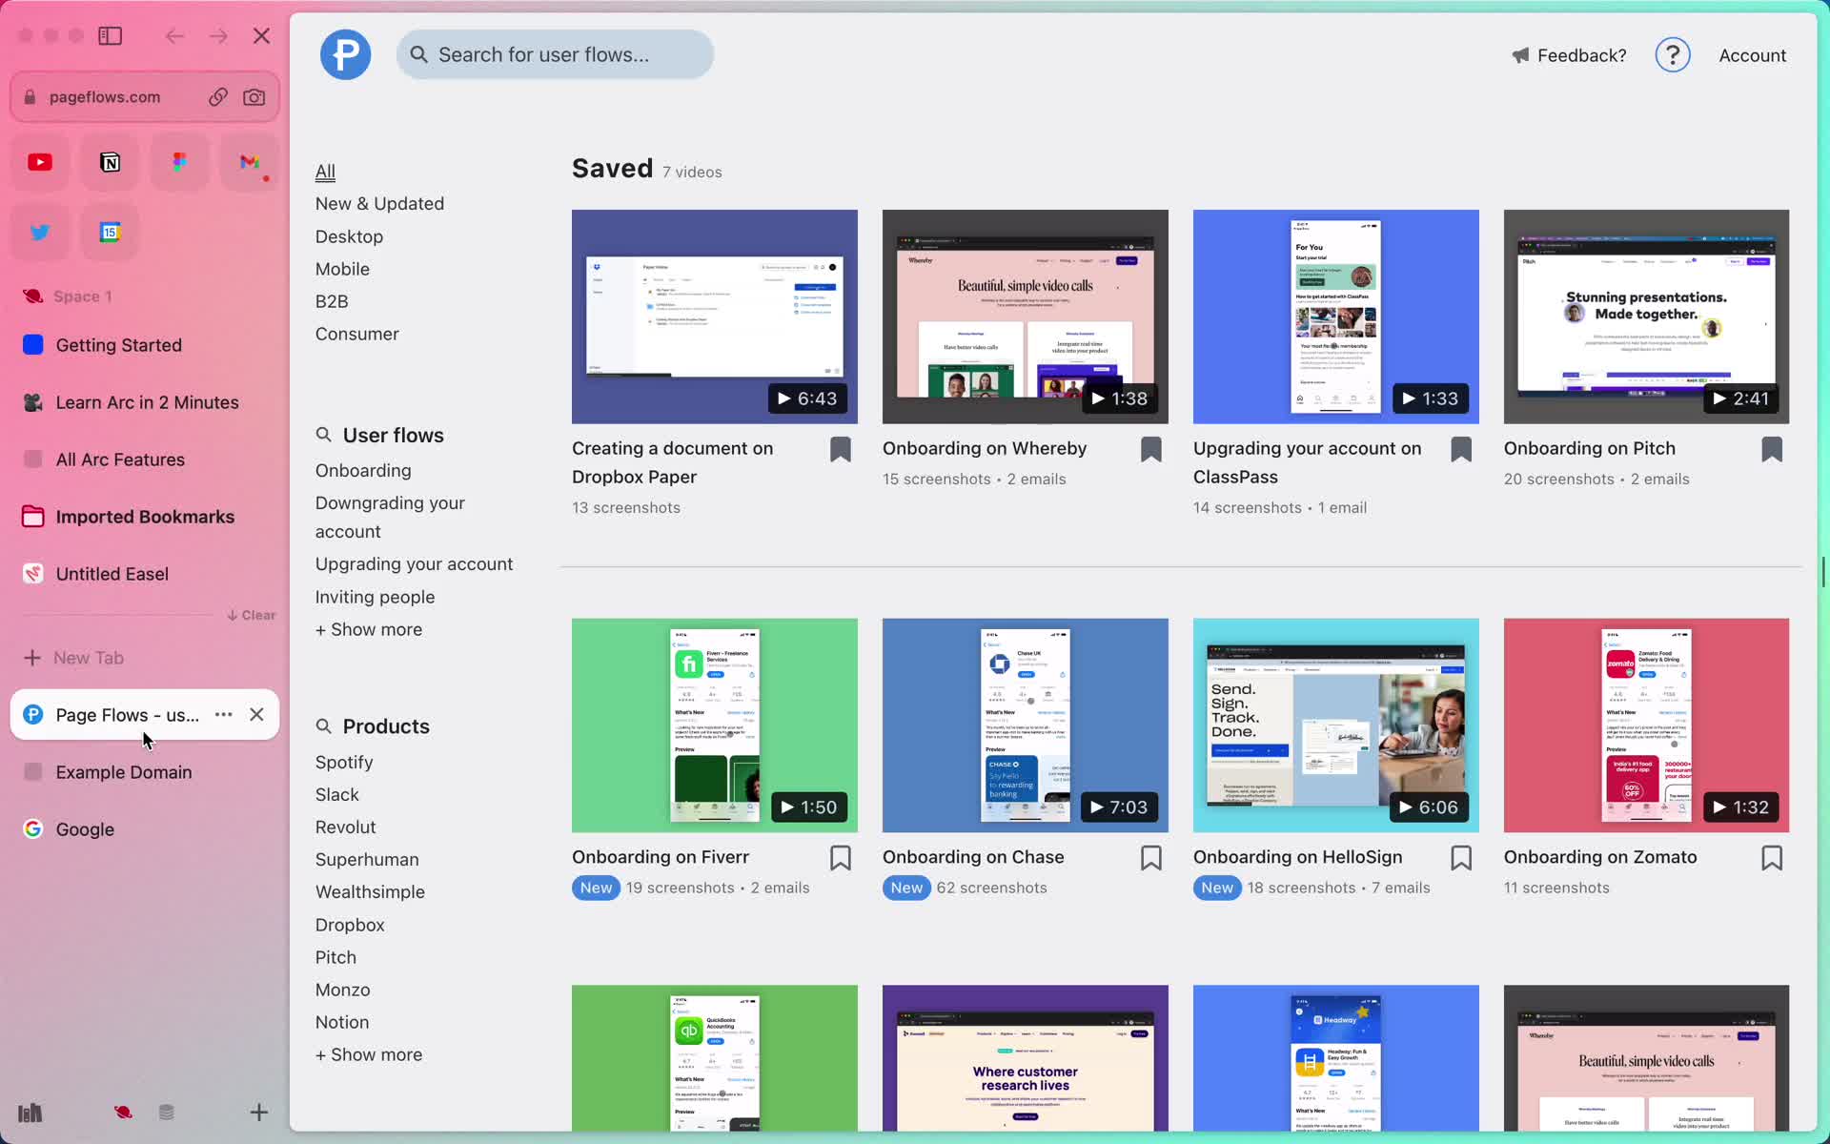Open the pinned Notion favorite
Viewport: 1830px width, 1144px height.
click(111, 162)
